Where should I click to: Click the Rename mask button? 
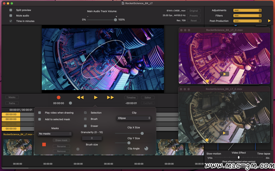(61, 146)
